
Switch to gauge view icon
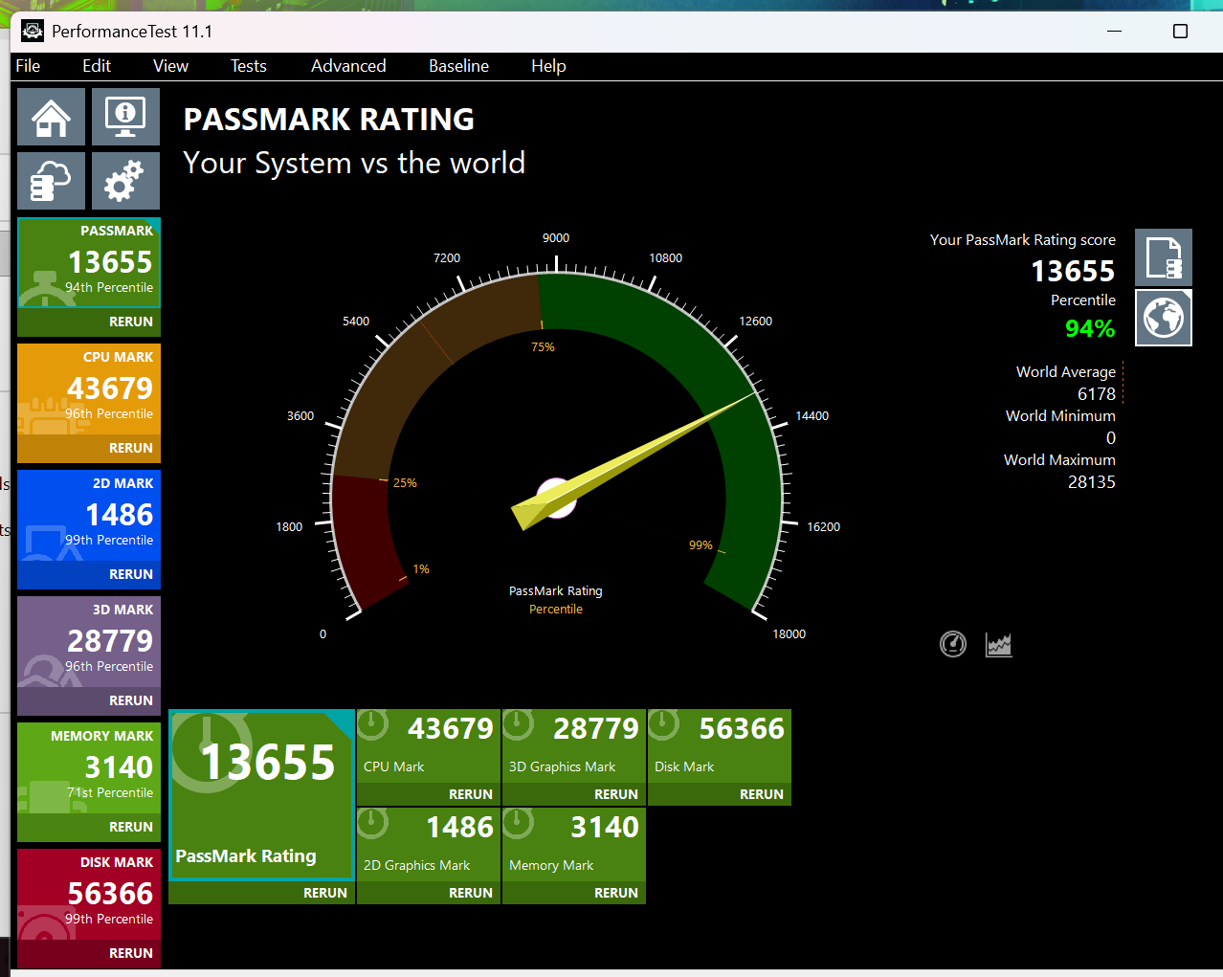[953, 644]
